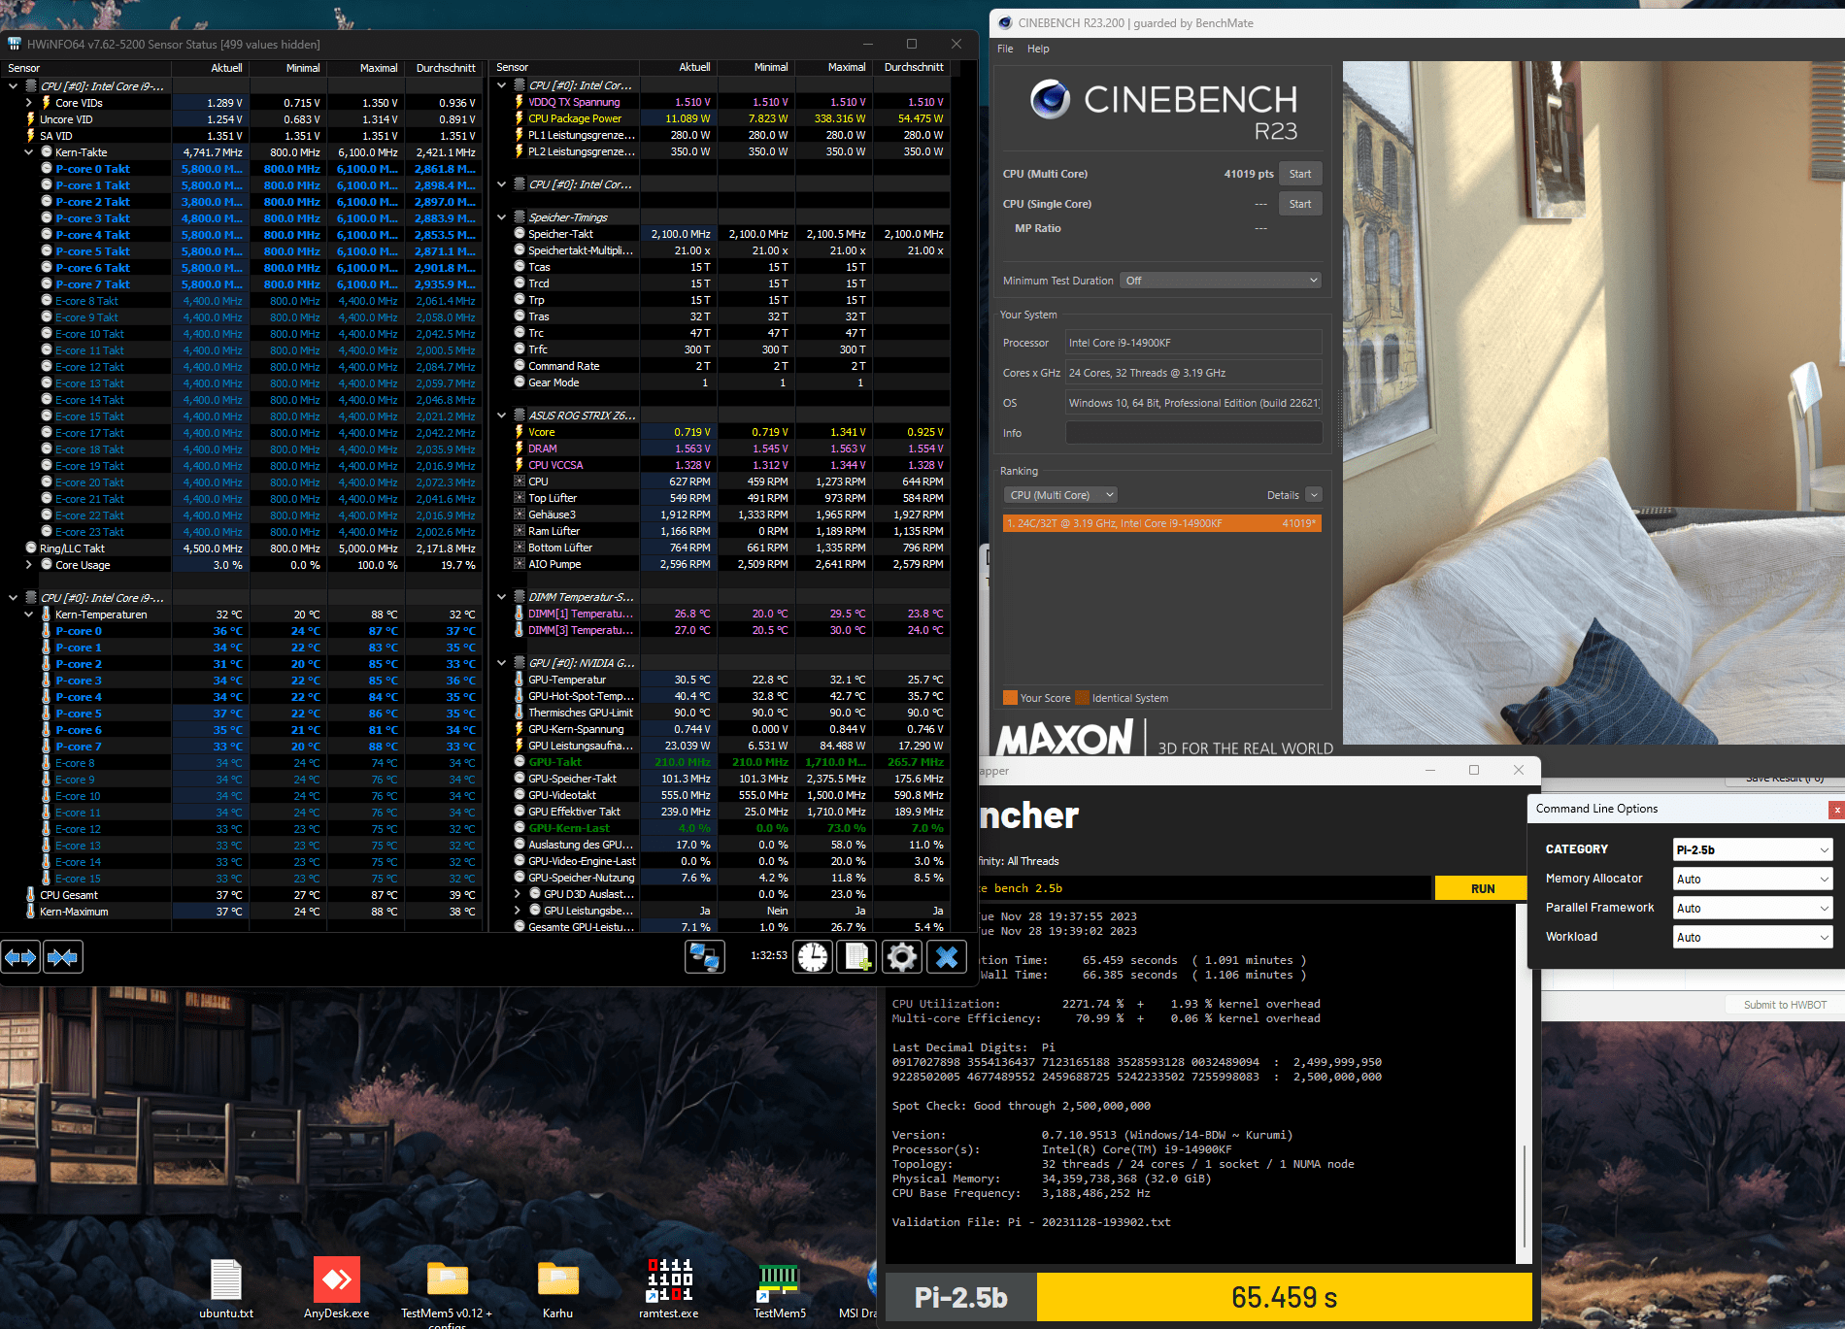Open Minimum Test Duration dropdown
This screenshot has width=1845, height=1329.
coord(1221,281)
